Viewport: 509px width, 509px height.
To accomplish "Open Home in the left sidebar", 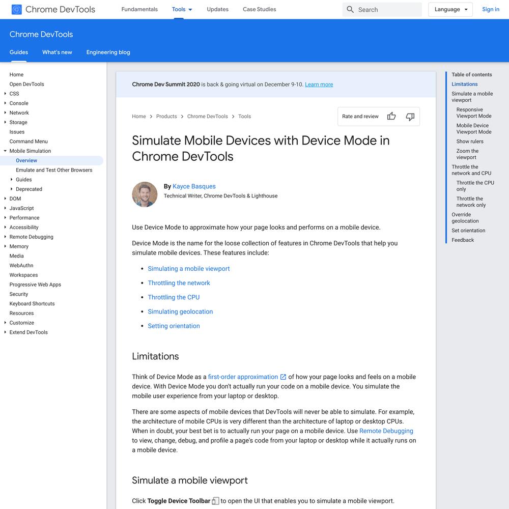I will click(16, 75).
